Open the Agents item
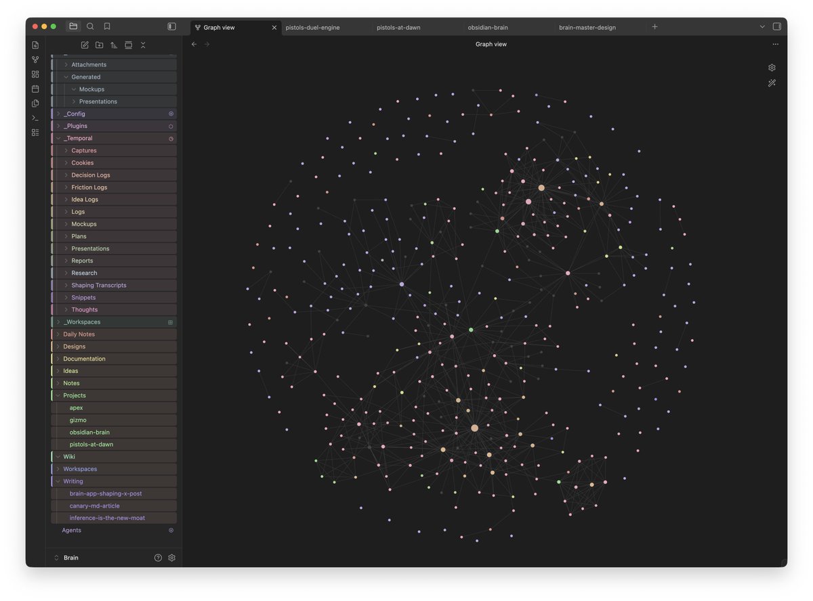Screen dimensions: 813x601 coord(114,531)
